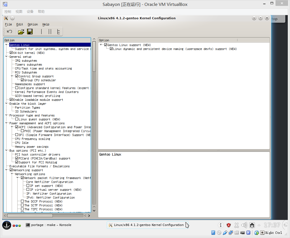
Task: Switch to the Konsole taskbar button
Action: [x=49, y=225]
